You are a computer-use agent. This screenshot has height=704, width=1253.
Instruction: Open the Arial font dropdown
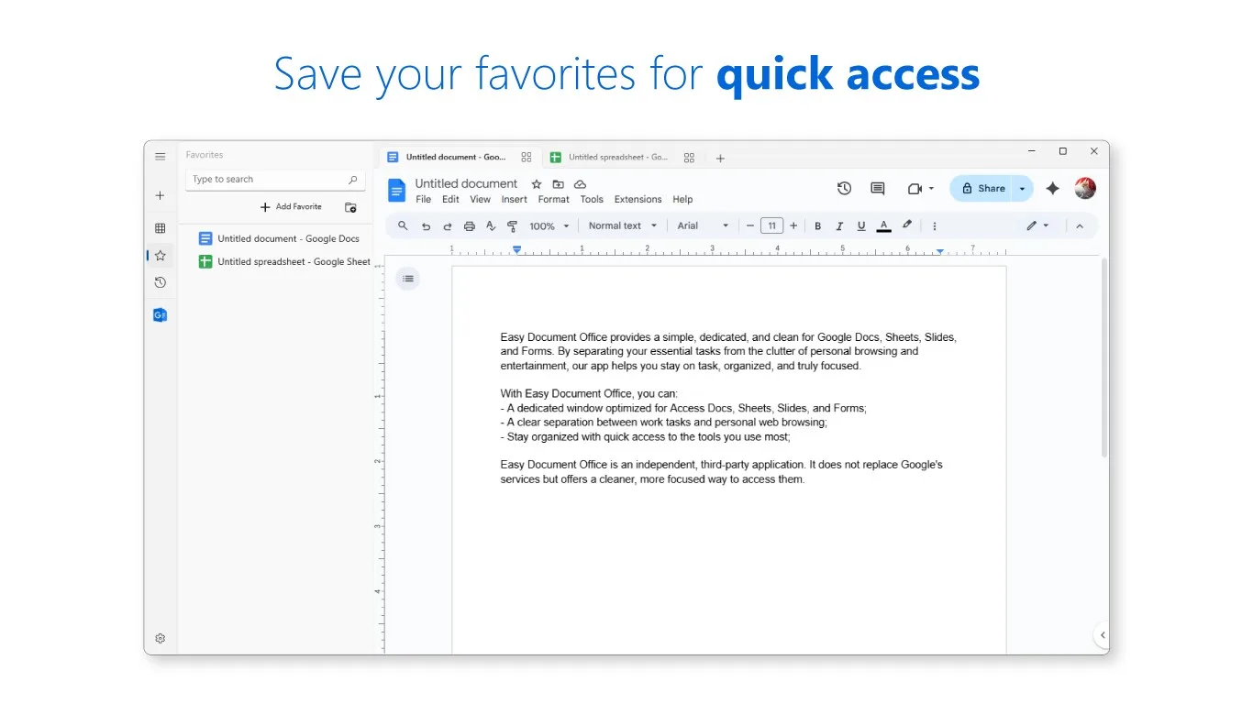(704, 225)
